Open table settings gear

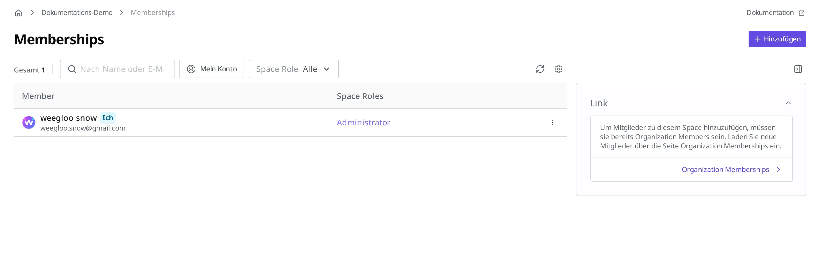pyautogui.click(x=558, y=69)
